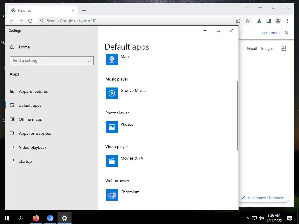Click Movies & TV app name
Image resolution: width=299 pixels, height=224 pixels.
pos(132,158)
